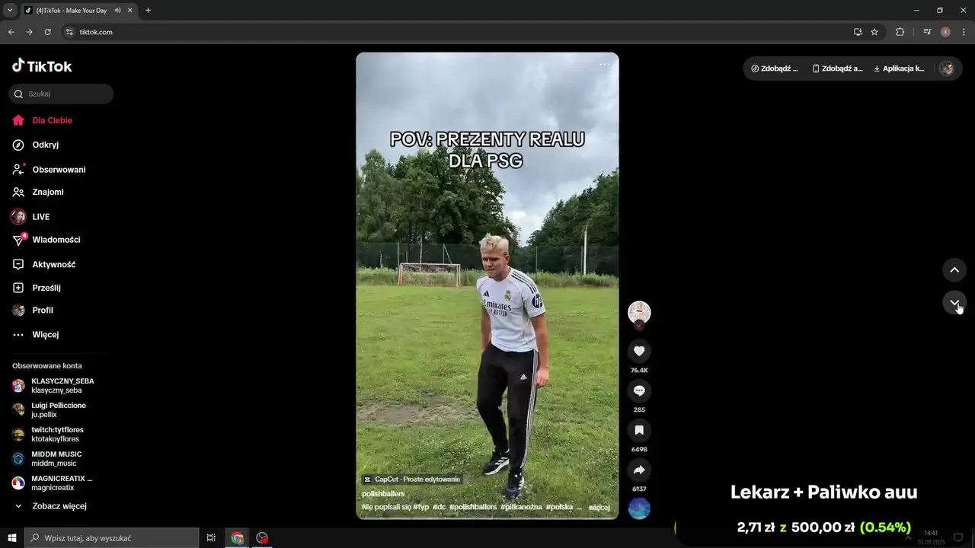Image resolution: width=975 pixels, height=548 pixels.
Task: Bookmark the video
Action: (x=639, y=430)
